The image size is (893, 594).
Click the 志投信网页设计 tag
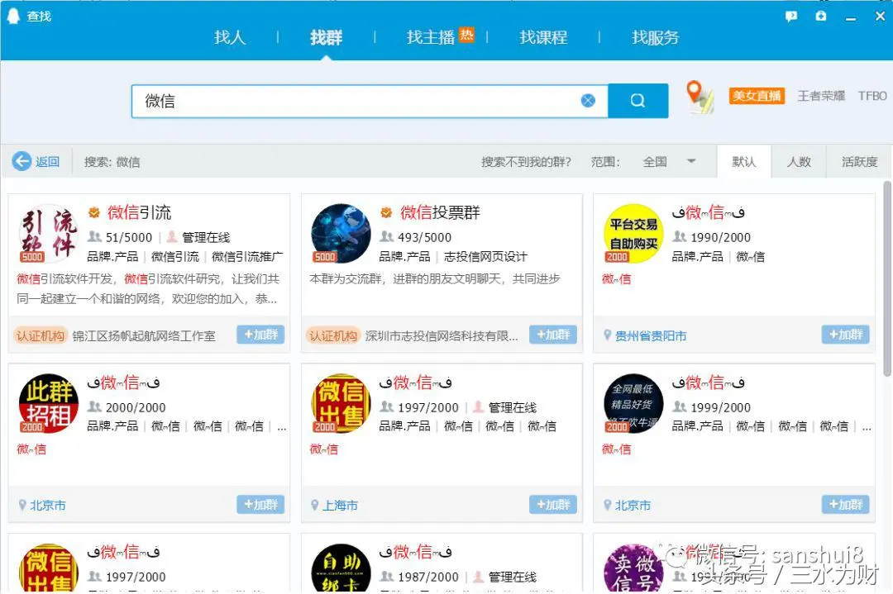[x=486, y=257]
